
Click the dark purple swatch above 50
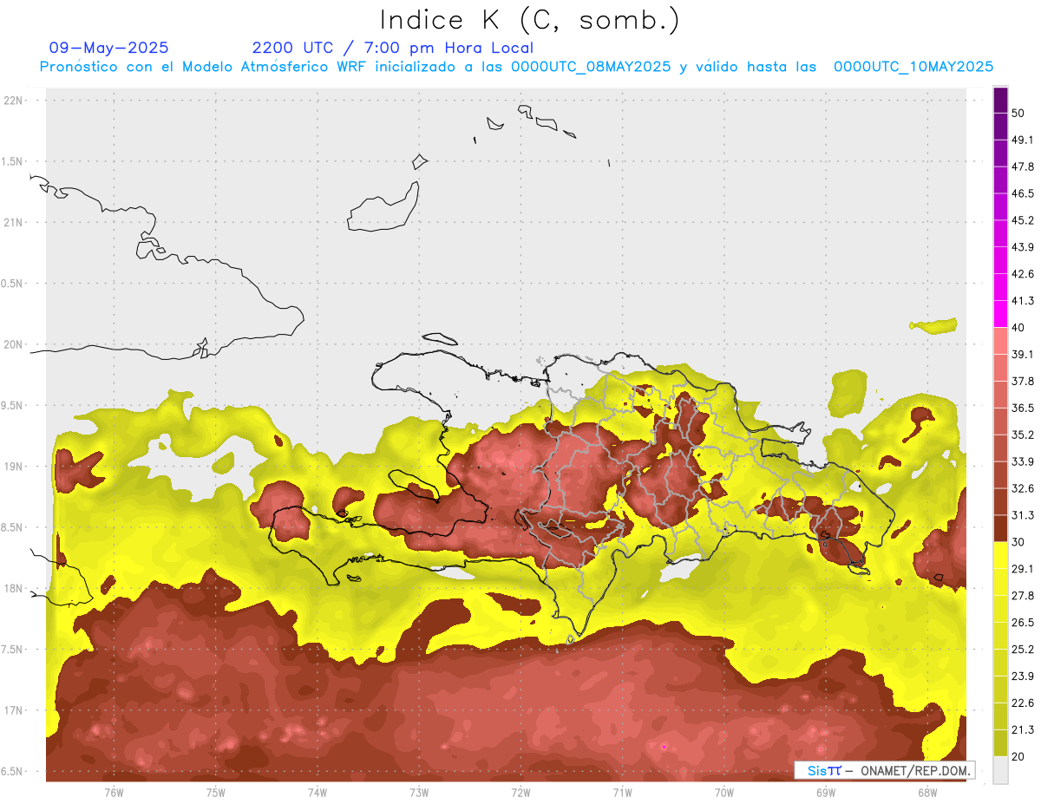[1000, 100]
